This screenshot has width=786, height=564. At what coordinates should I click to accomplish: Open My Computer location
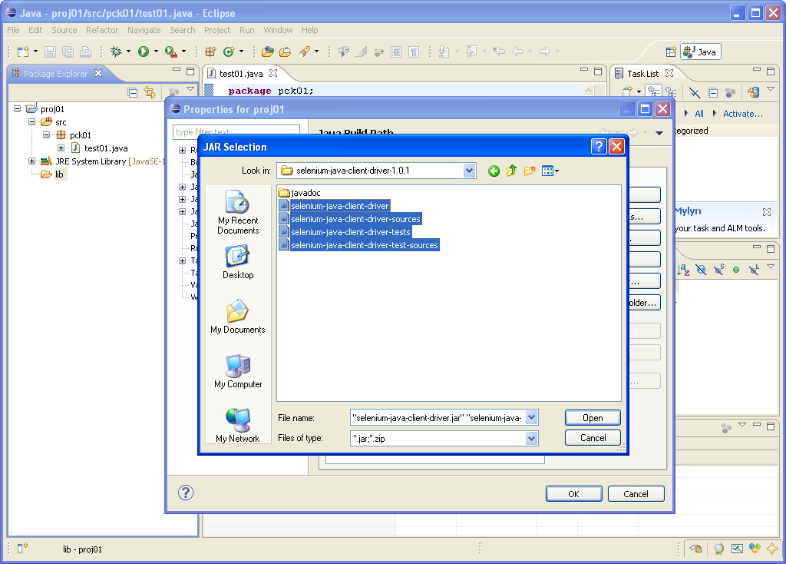click(238, 371)
